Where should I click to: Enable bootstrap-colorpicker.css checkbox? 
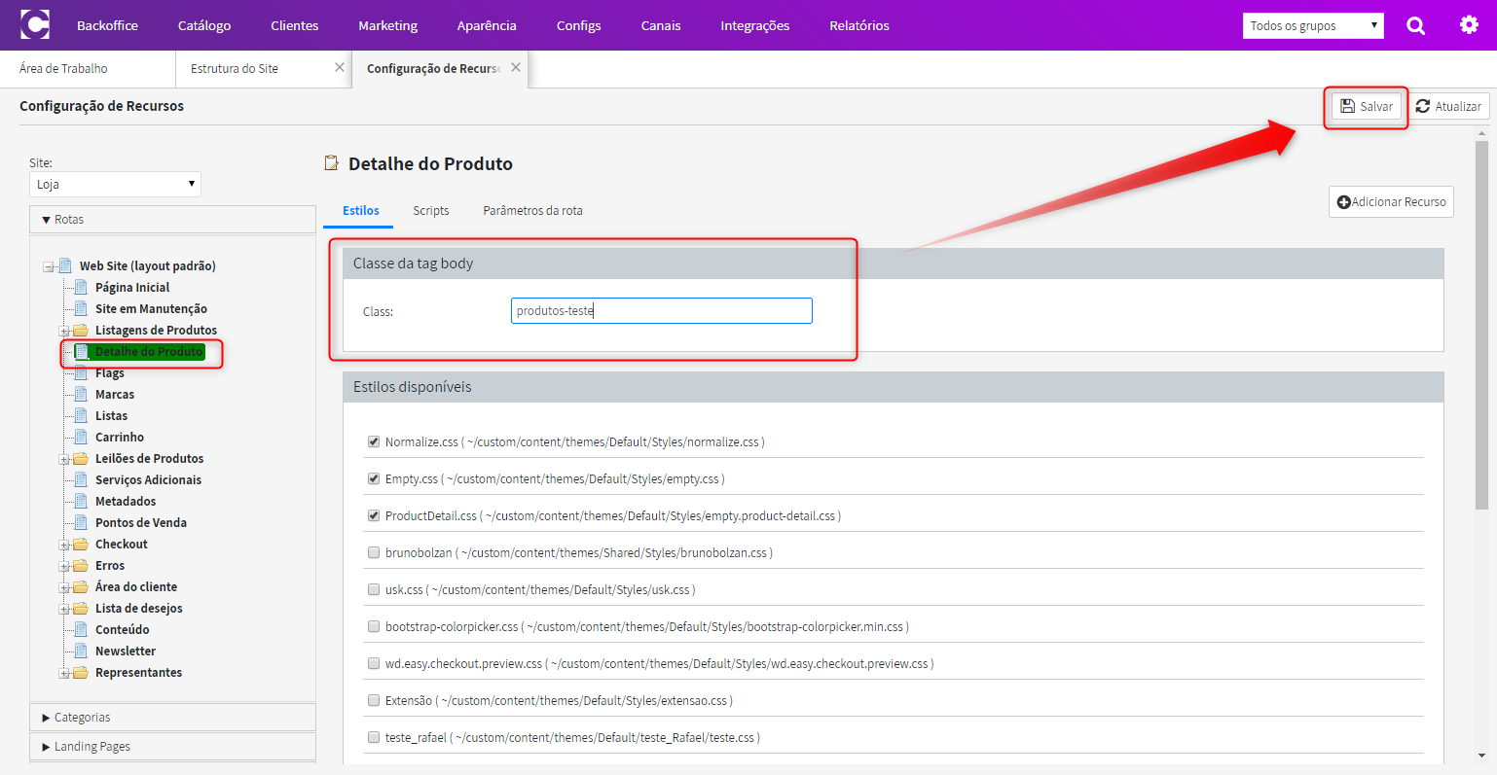pyautogui.click(x=374, y=626)
